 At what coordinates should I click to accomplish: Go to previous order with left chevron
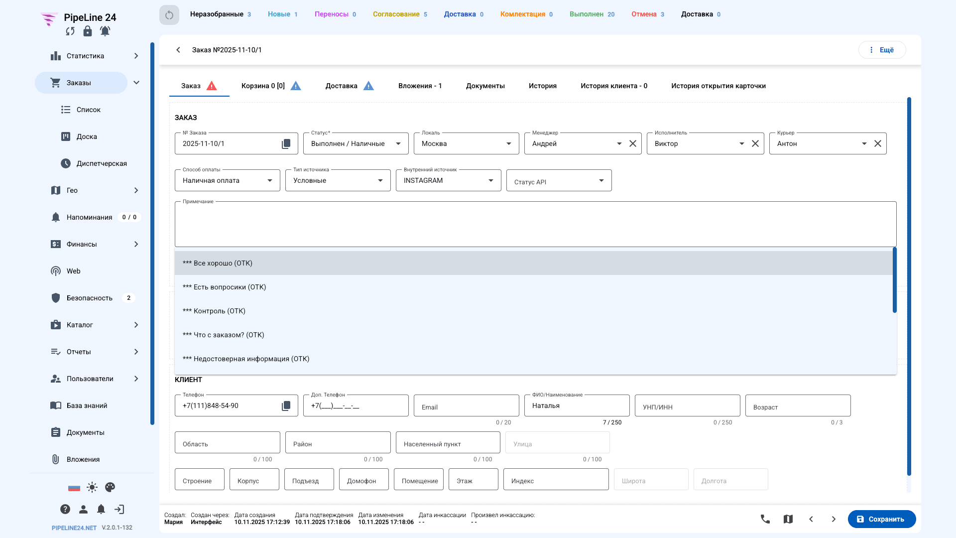tap(811, 519)
